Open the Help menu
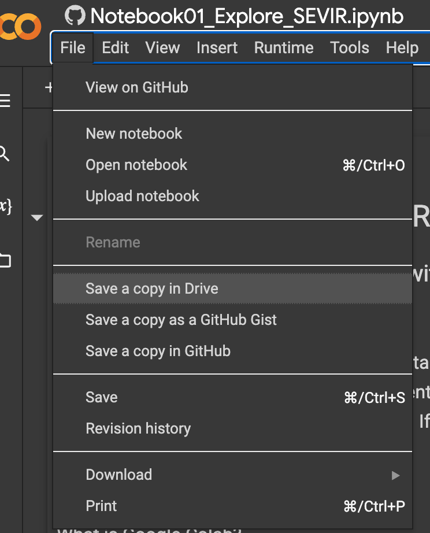Screen dimensions: 430x533 pos(402,47)
